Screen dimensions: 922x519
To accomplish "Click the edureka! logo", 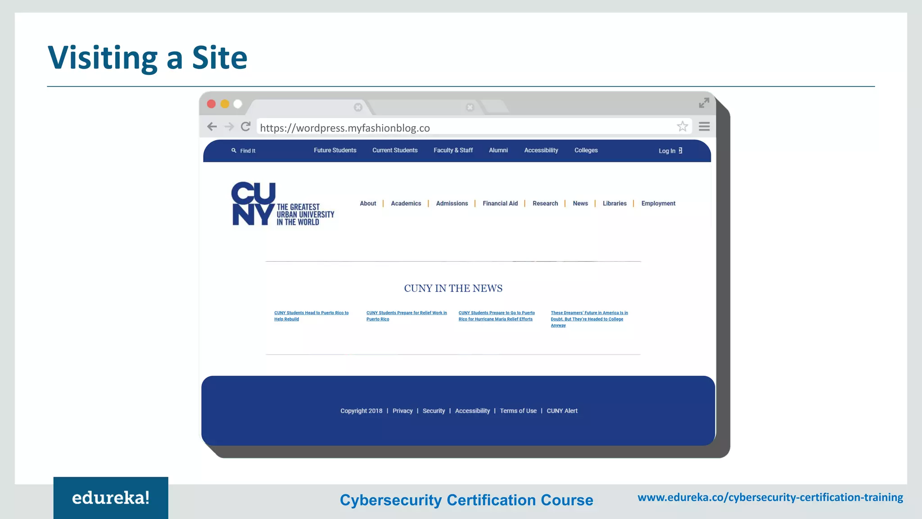I will (111, 498).
